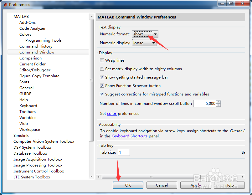Close the Preferences window
The height and width of the screenshot is (195, 252).
point(242,3)
